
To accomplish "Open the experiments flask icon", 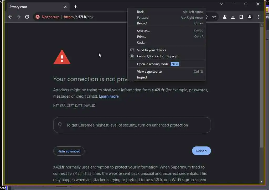I will pyautogui.click(x=224, y=17).
